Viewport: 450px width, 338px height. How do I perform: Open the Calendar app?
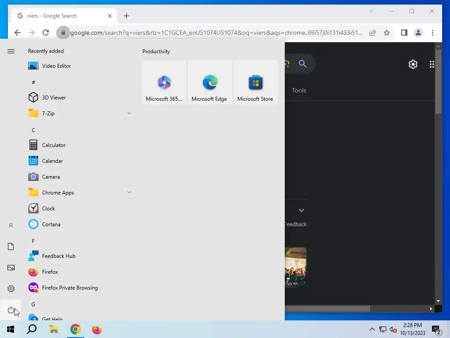[80, 161]
